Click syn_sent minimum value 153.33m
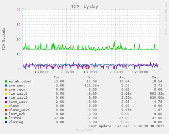 pyautogui.click(x=91, y=85)
